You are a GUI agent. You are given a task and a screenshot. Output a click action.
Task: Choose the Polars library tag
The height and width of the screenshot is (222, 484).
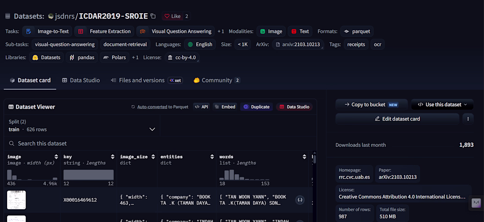click(x=114, y=57)
